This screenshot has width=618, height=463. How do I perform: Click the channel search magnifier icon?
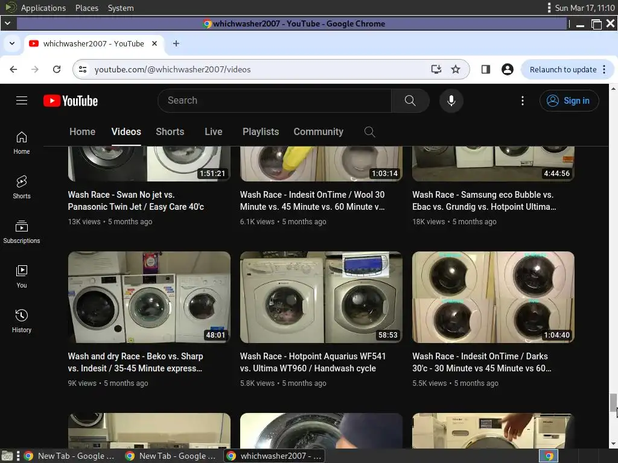click(370, 131)
